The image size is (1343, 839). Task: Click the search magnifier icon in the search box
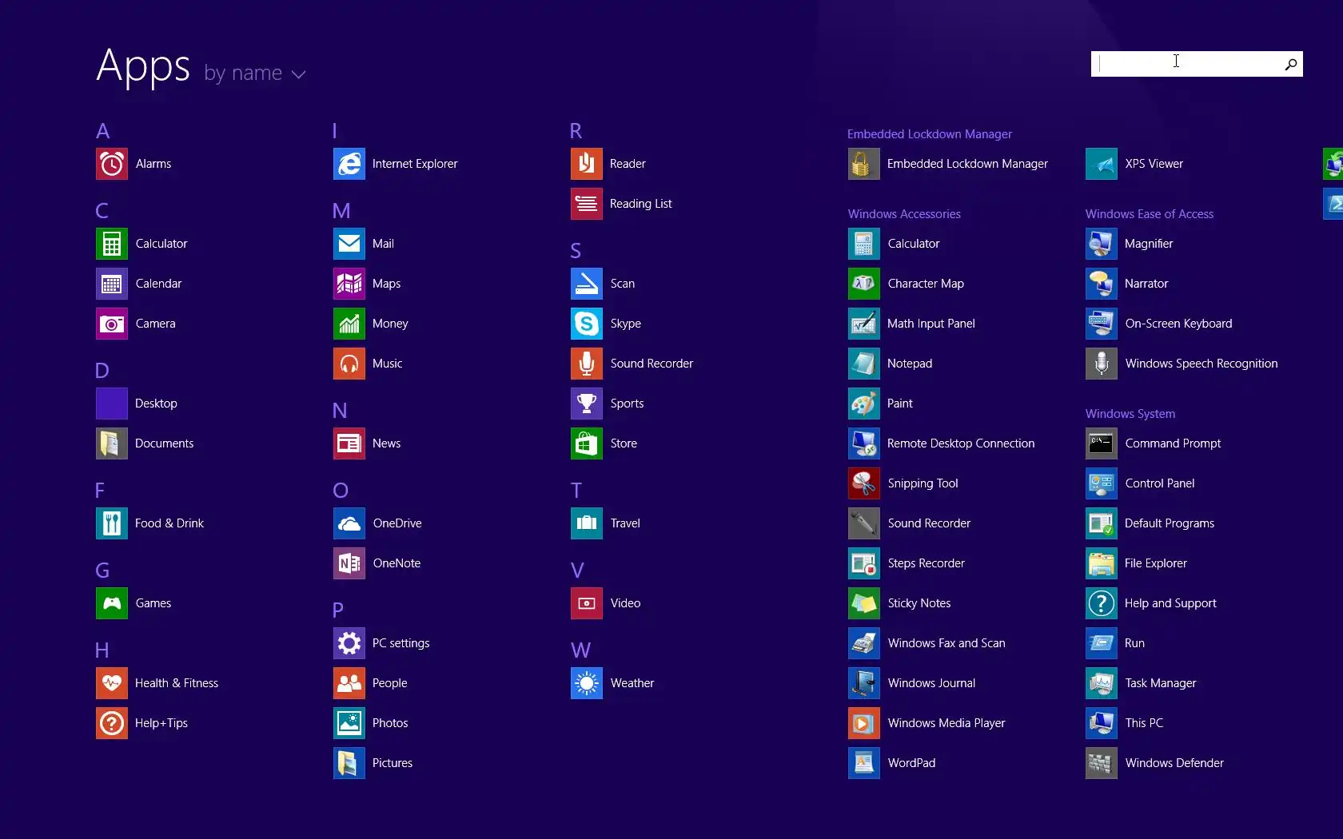pos(1290,64)
